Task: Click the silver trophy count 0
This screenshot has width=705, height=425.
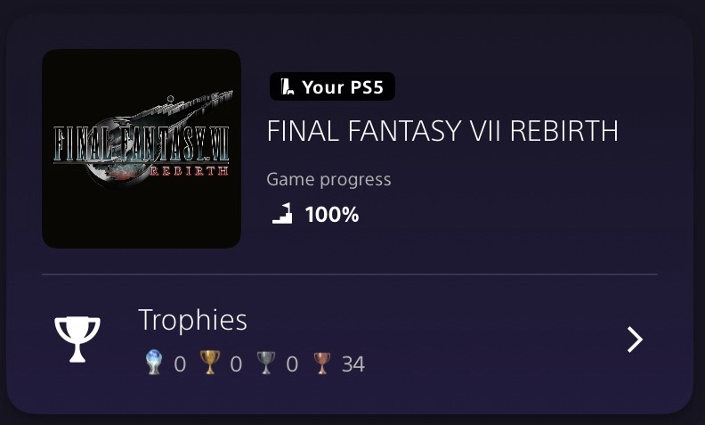Action: coord(292,364)
